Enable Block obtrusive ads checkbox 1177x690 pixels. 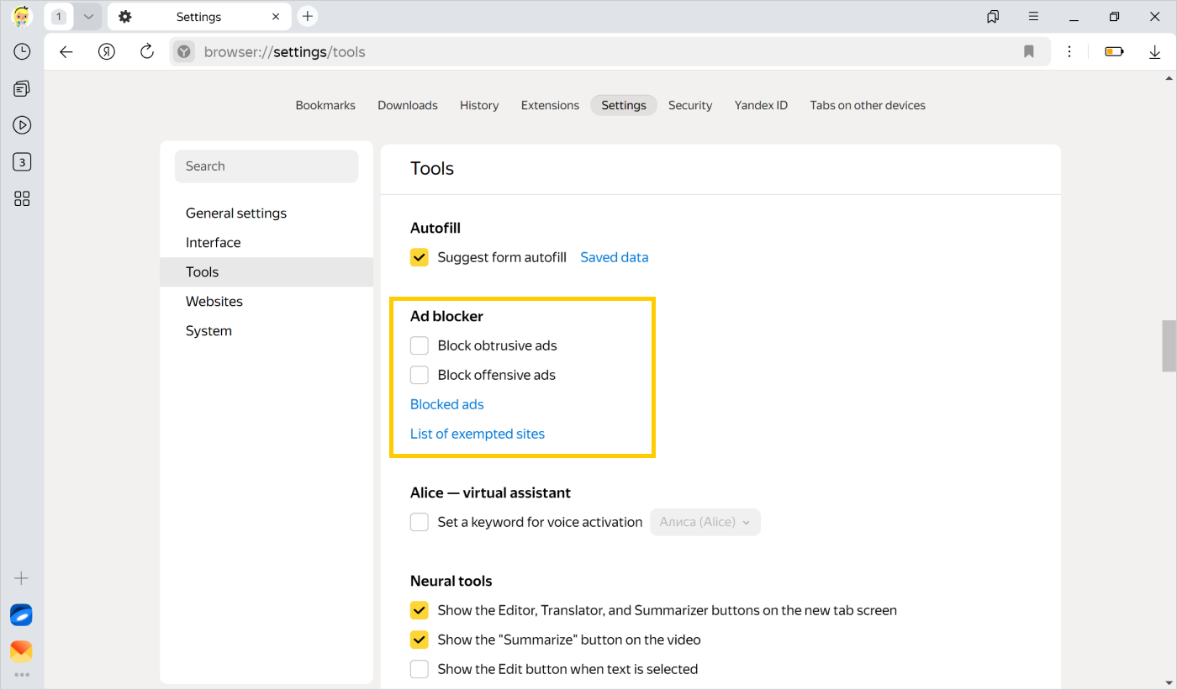(x=420, y=345)
